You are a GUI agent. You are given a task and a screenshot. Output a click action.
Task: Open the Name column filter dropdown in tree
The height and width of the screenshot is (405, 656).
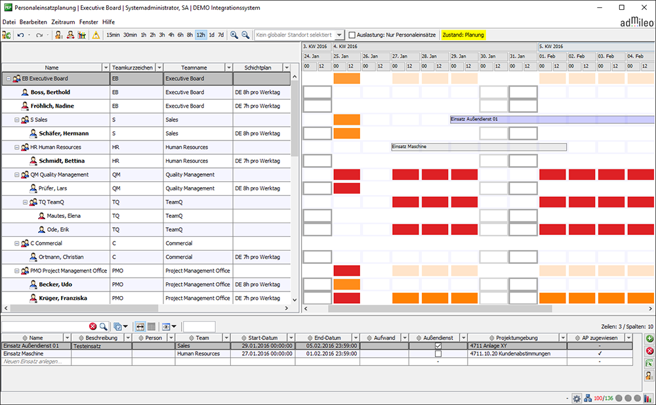(106, 68)
